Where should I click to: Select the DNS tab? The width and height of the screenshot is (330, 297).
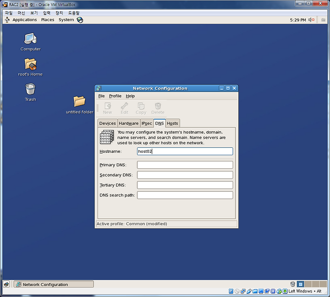159,124
